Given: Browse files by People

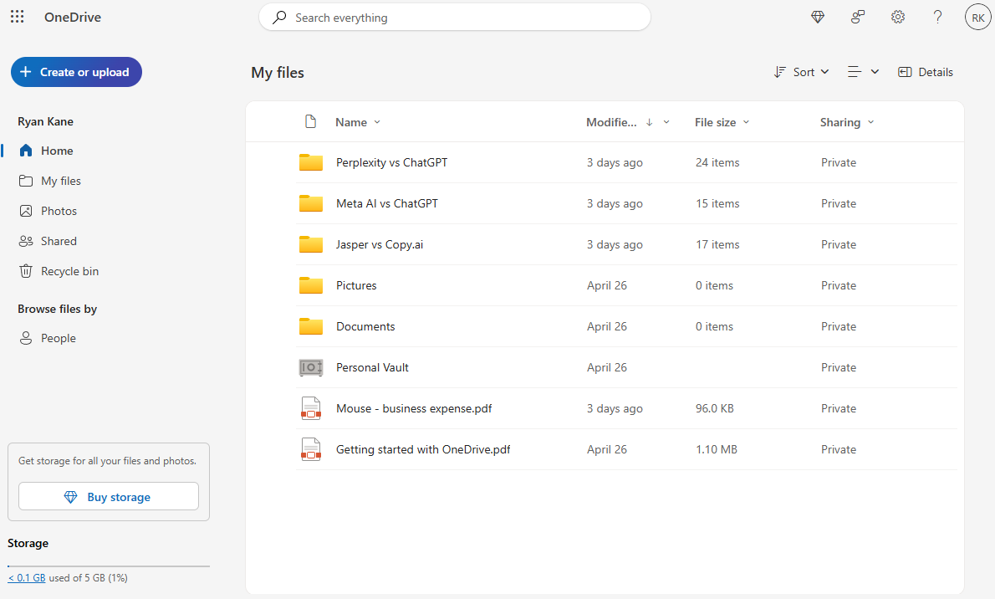Looking at the screenshot, I should point(59,338).
